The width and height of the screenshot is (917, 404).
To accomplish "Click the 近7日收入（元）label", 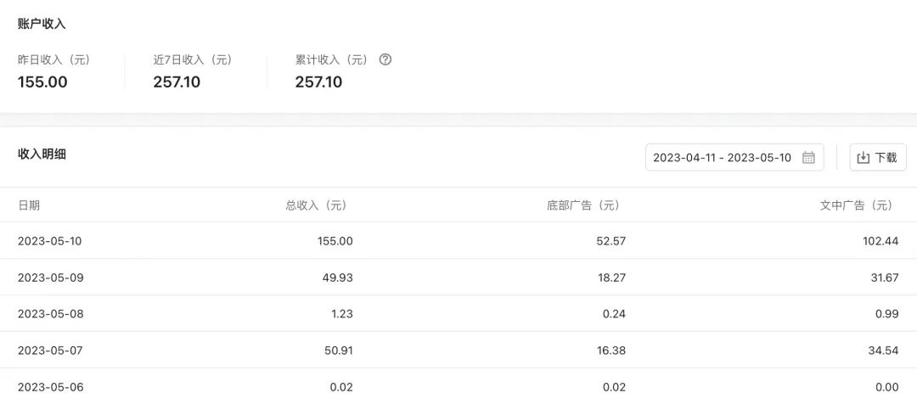I will click(x=193, y=60).
